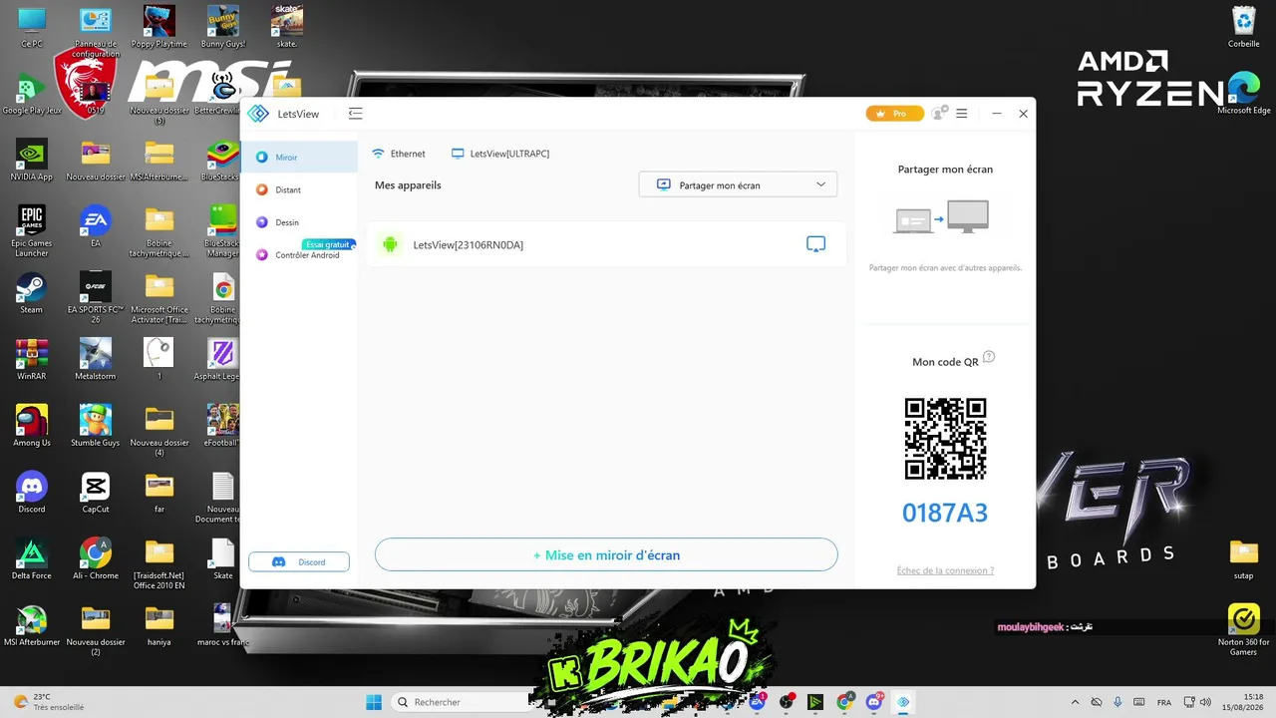Image resolution: width=1276 pixels, height=718 pixels.
Task: Open the Windows Start menu
Action: [374, 702]
